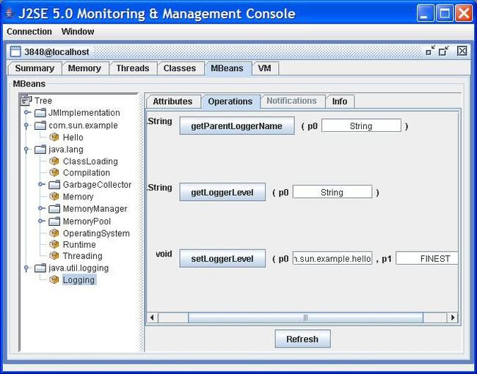
Task: Click the com.sun.example folder icon
Action: pos(40,125)
